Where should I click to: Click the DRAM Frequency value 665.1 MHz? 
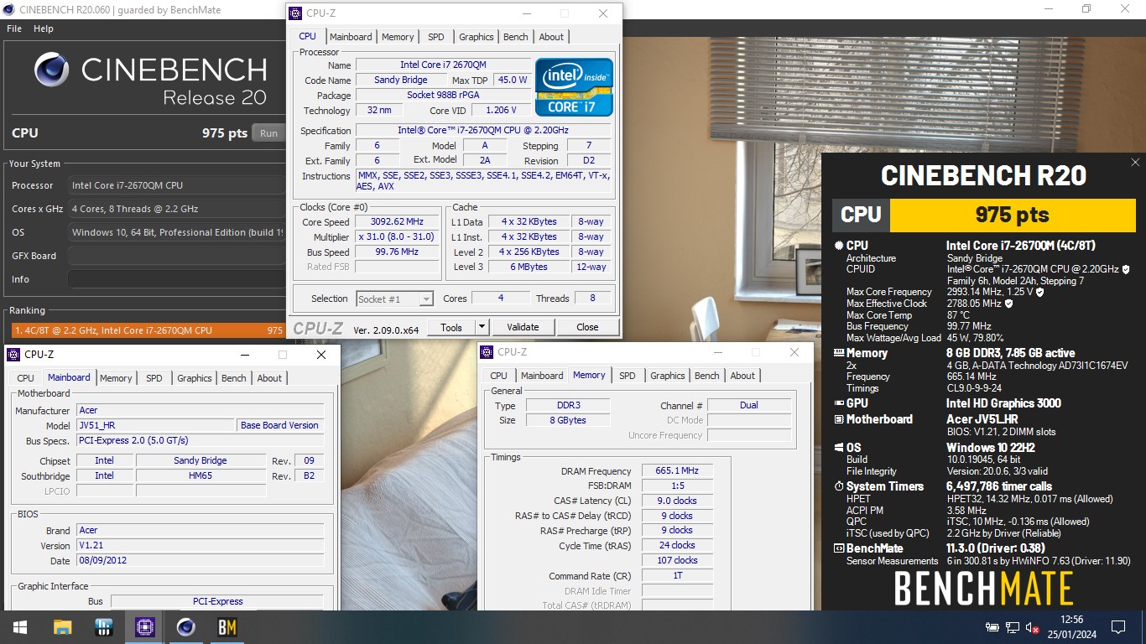(x=677, y=471)
